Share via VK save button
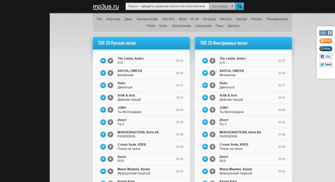This screenshot has width=335, height=182. click(x=326, y=33)
